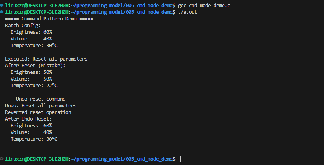The image size is (324, 165).
Task: Click the bottom row of equals-sign separator
Action: click(x=49, y=152)
